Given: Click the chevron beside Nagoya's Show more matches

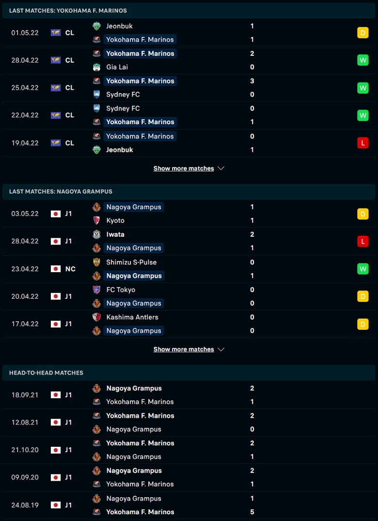Looking at the screenshot, I should pos(221,350).
